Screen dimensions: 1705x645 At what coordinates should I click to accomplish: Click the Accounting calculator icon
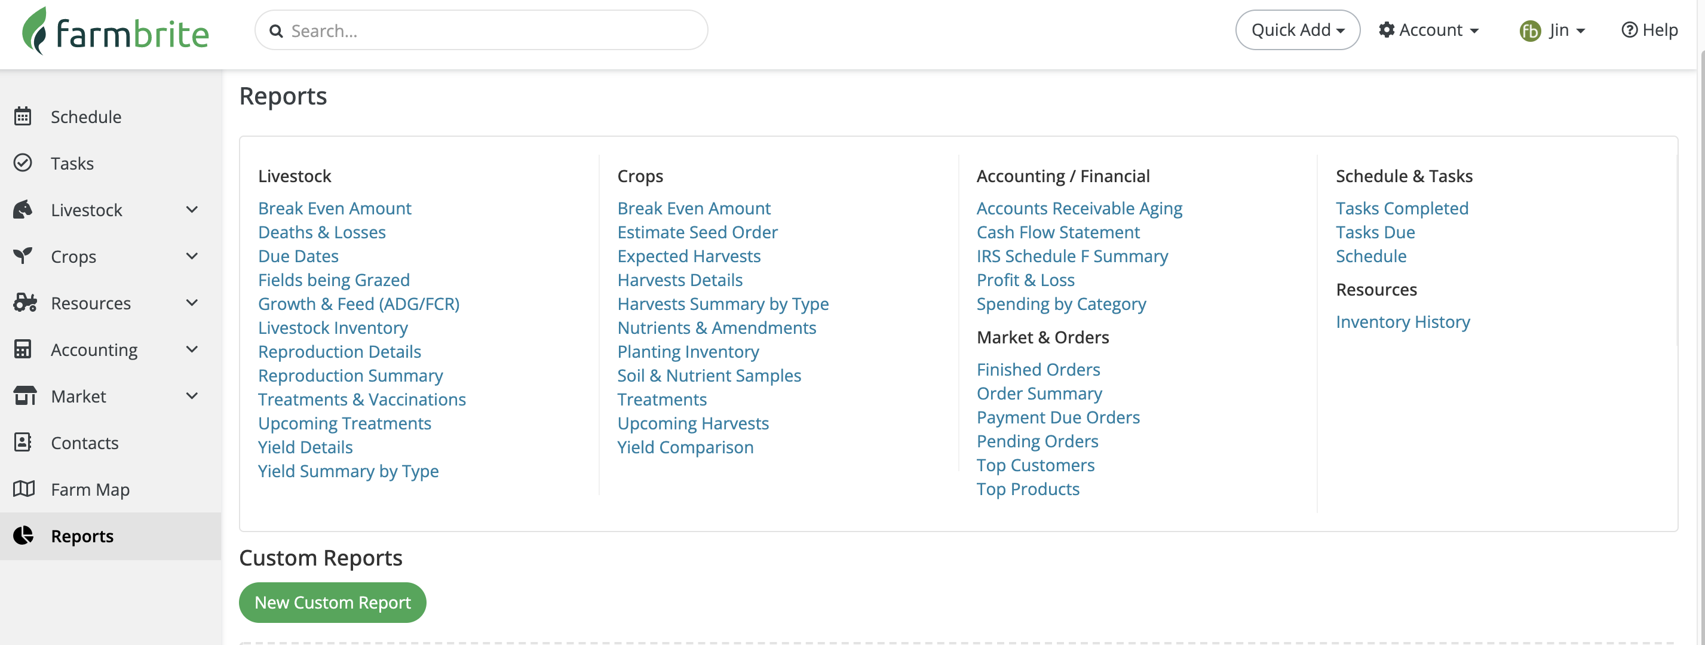point(23,349)
